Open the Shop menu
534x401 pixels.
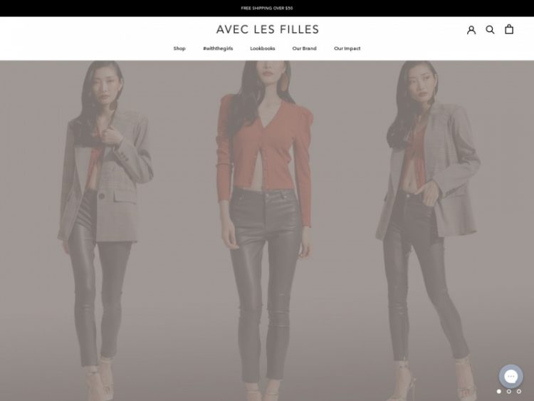(179, 48)
